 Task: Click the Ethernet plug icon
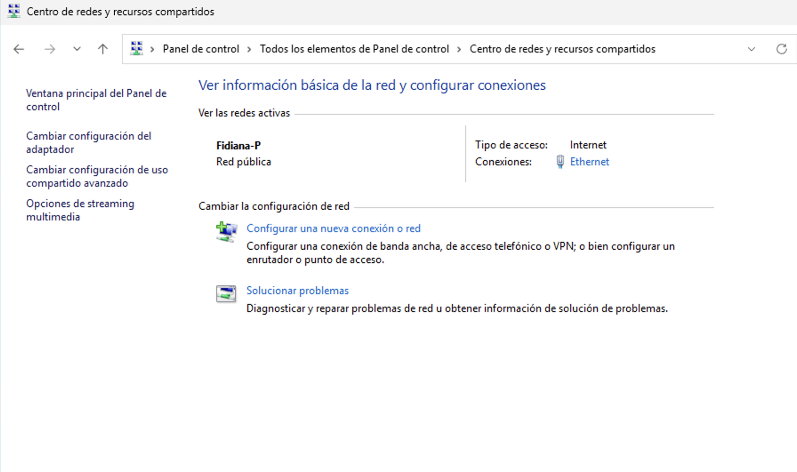[x=560, y=162]
